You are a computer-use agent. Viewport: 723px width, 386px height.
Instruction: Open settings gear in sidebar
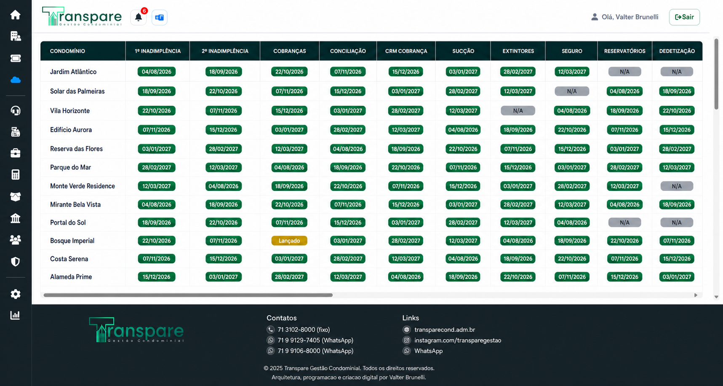(16, 294)
